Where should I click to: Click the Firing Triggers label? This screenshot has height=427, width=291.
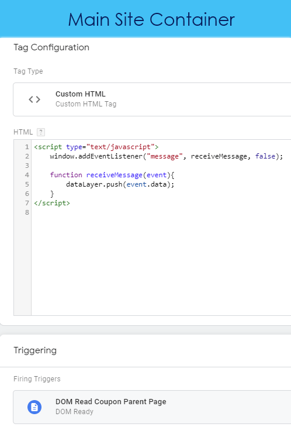coord(37,379)
